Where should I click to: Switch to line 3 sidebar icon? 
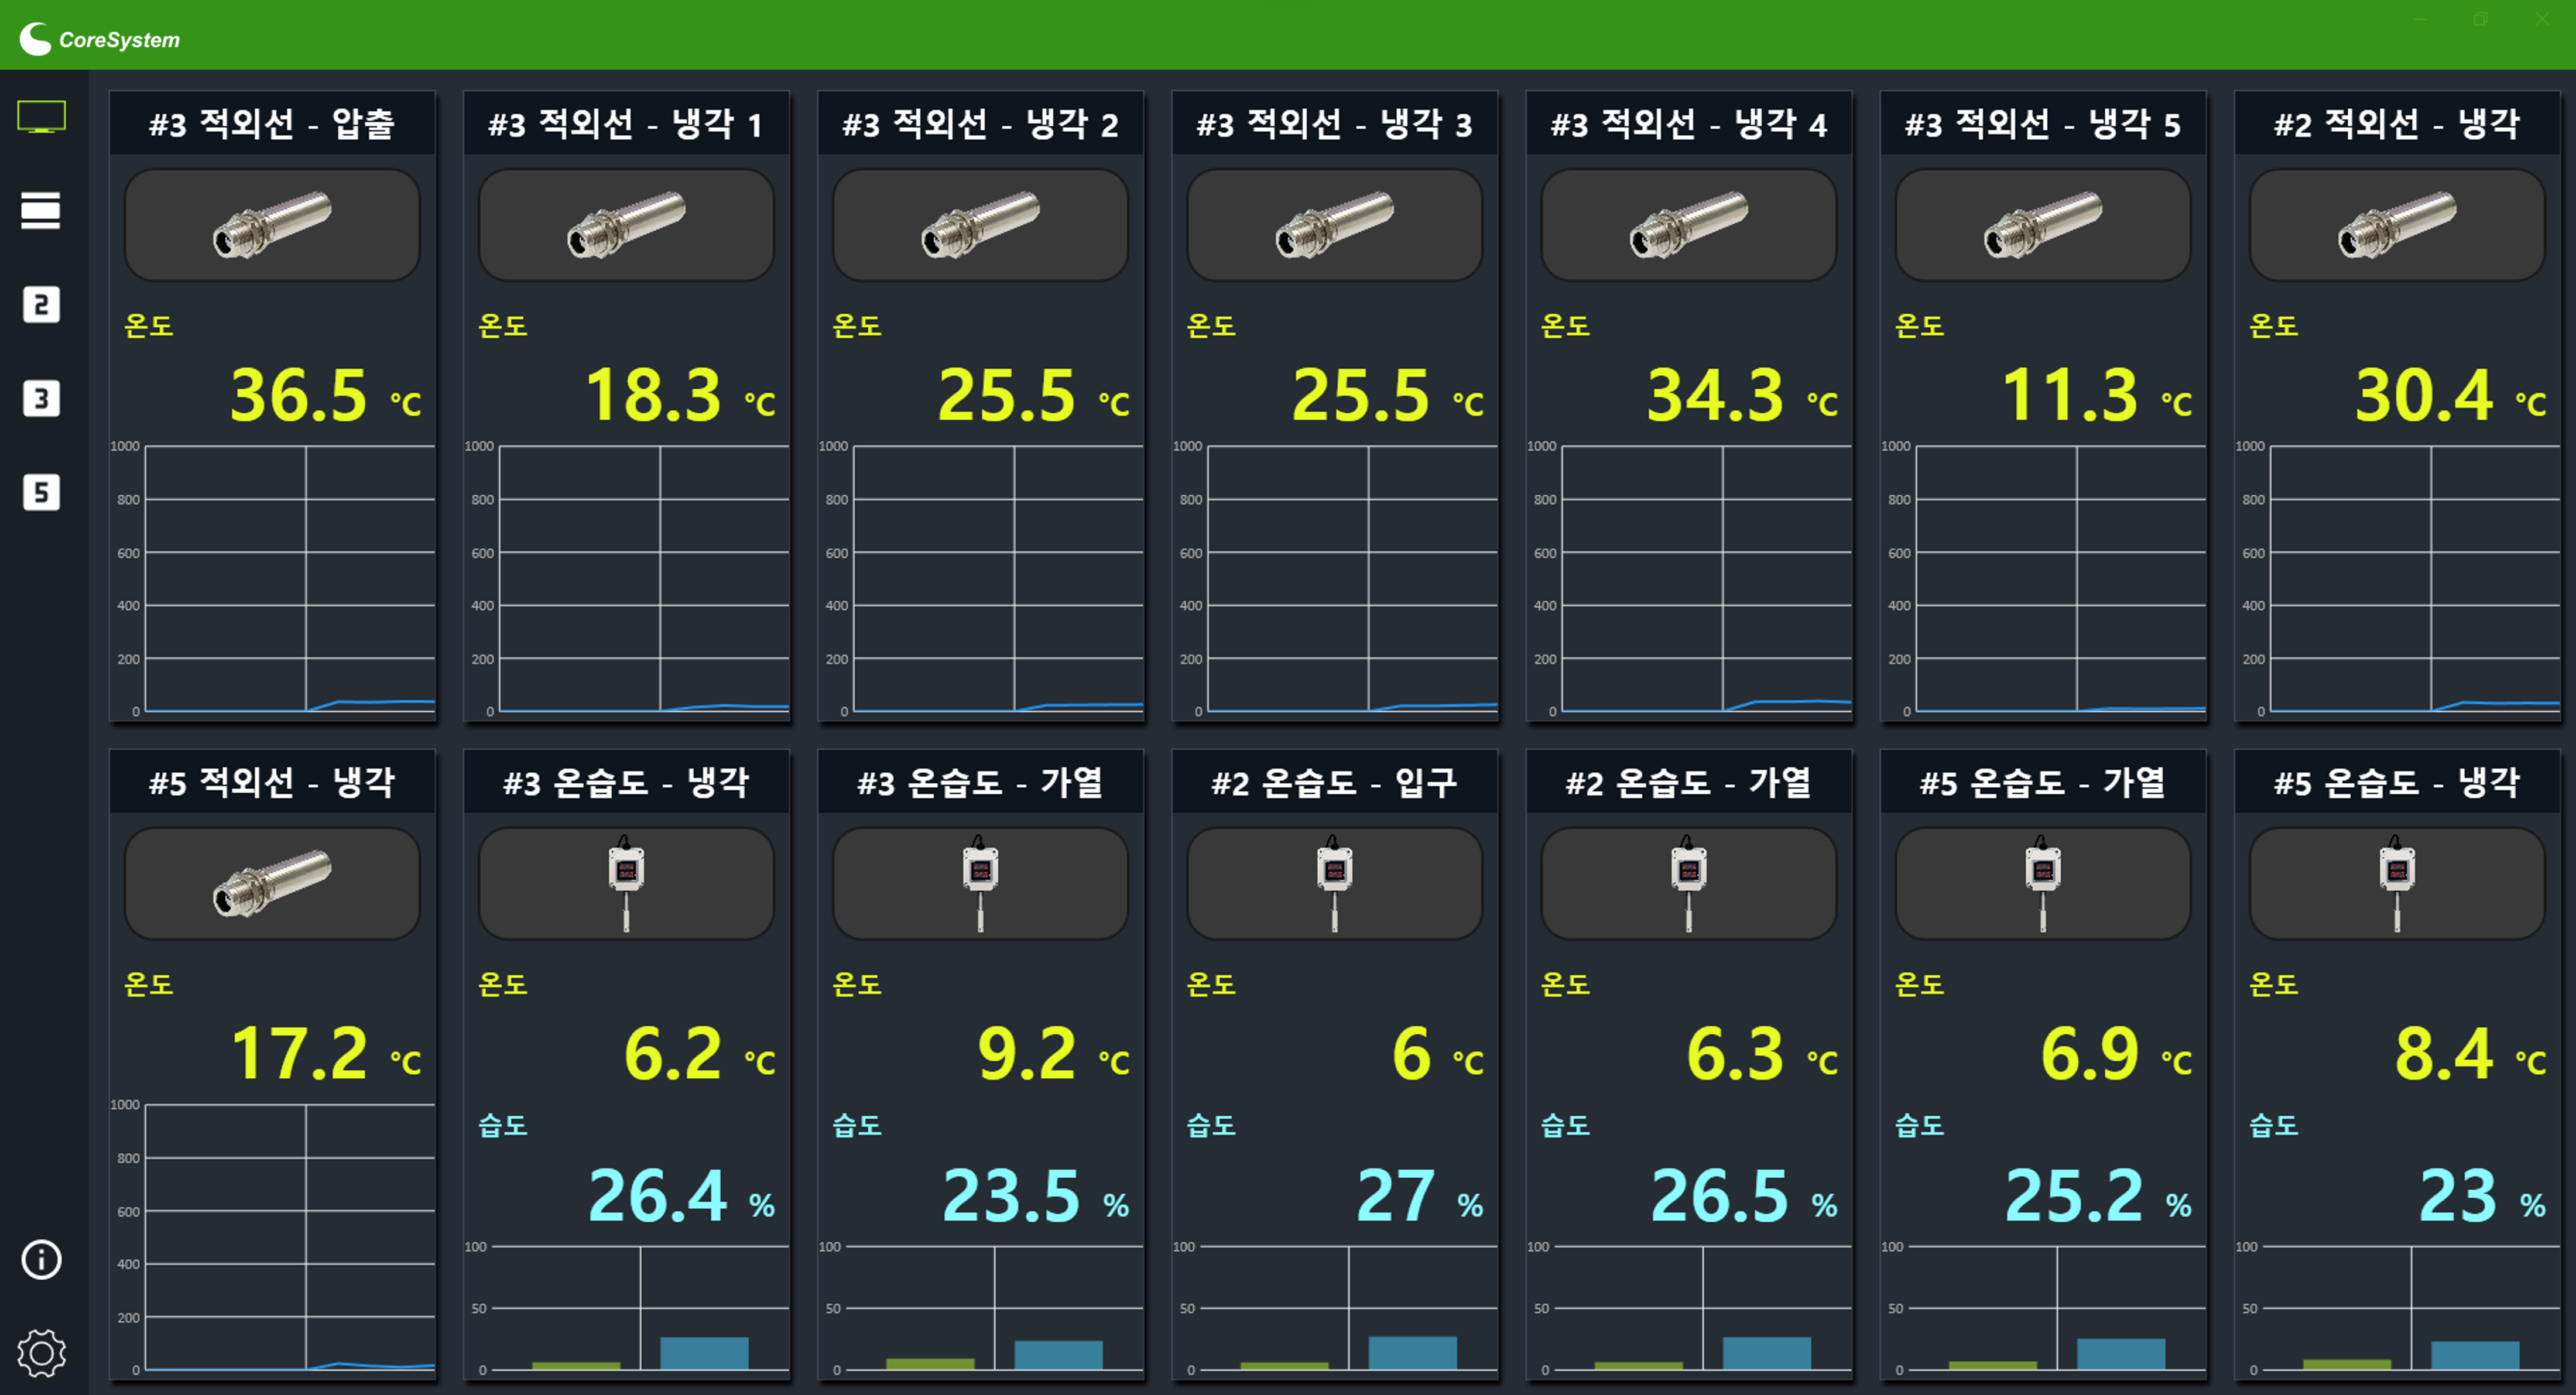click(x=41, y=398)
